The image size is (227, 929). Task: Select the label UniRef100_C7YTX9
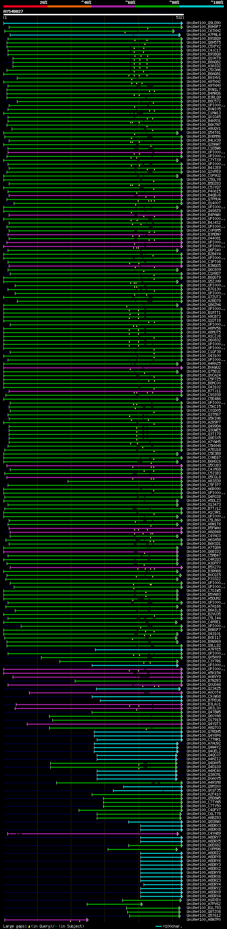(204, 160)
